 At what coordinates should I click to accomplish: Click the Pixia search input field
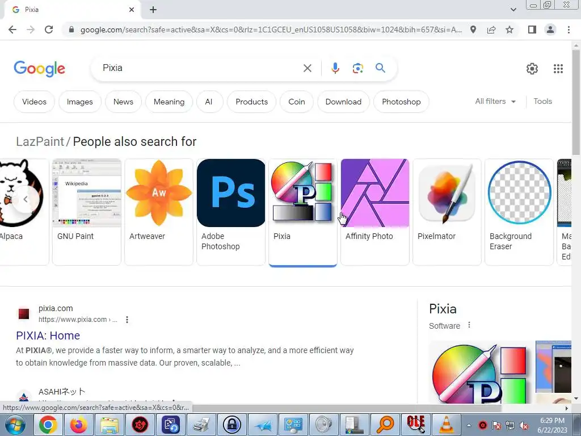(x=200, y=68)
